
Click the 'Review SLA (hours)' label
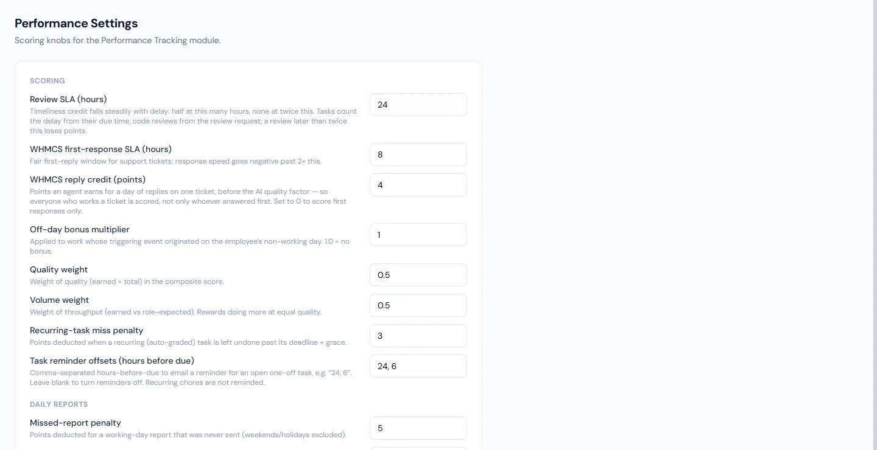pos(68,99)
